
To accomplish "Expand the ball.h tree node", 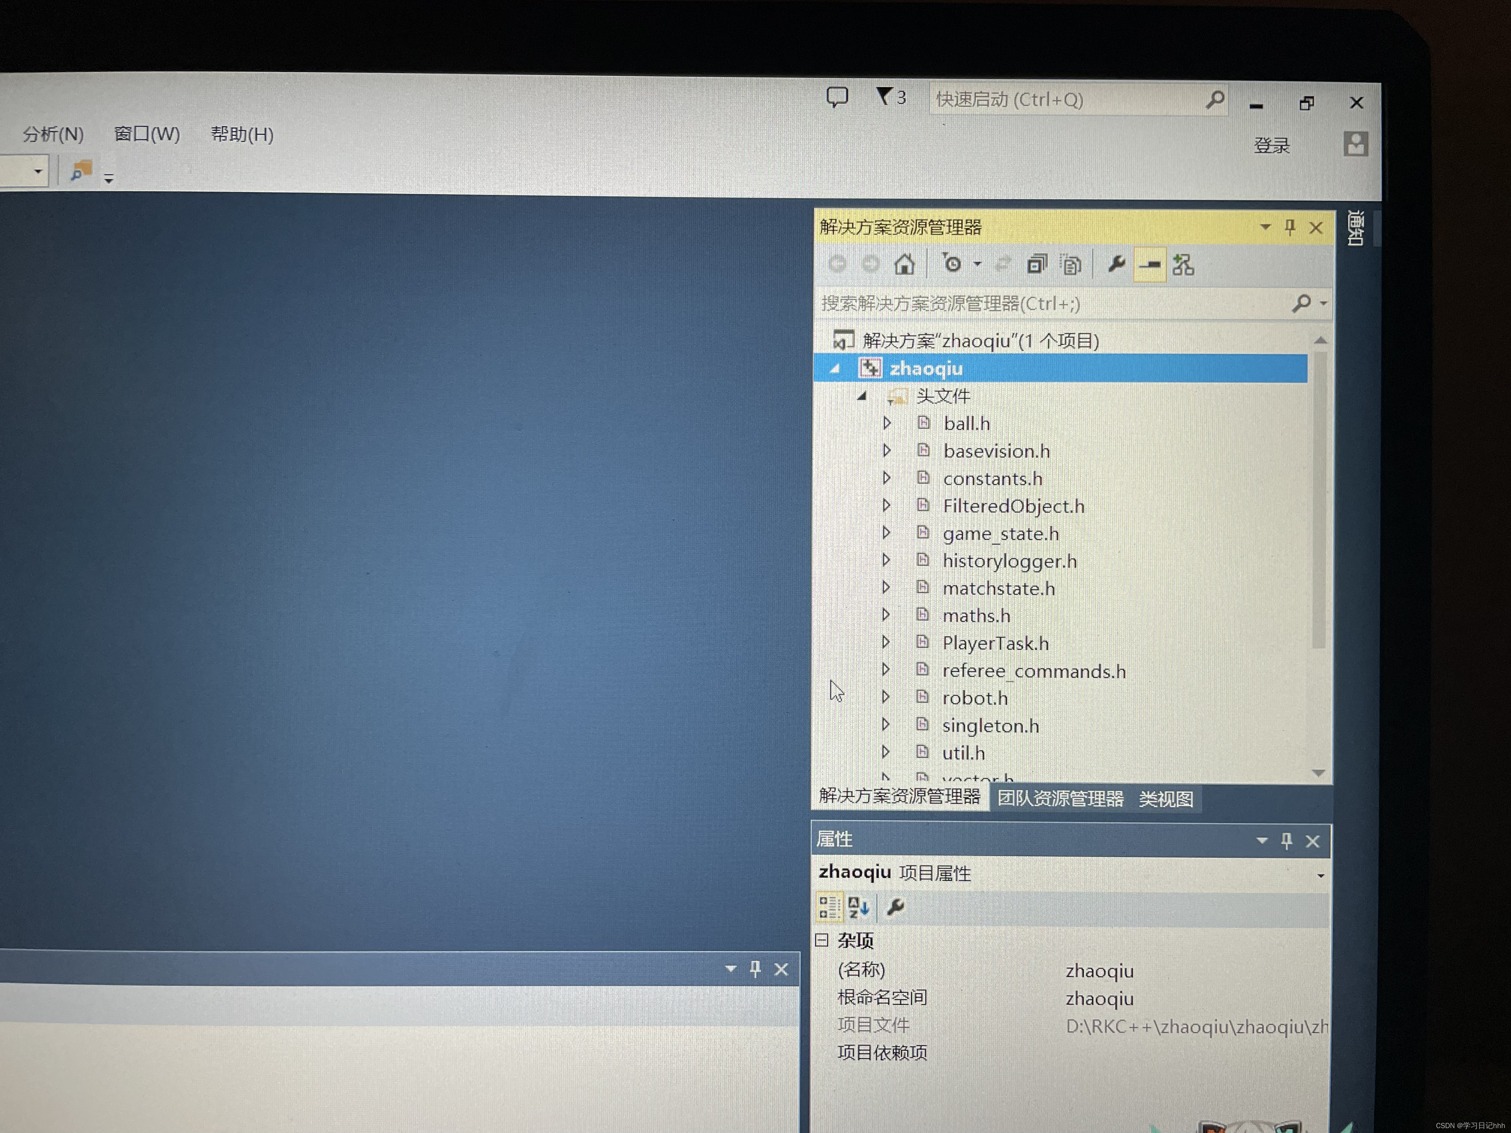I will click(x=887, y=423).
